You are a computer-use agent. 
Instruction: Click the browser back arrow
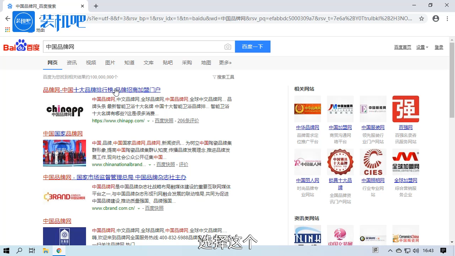(x=8, y=18)
